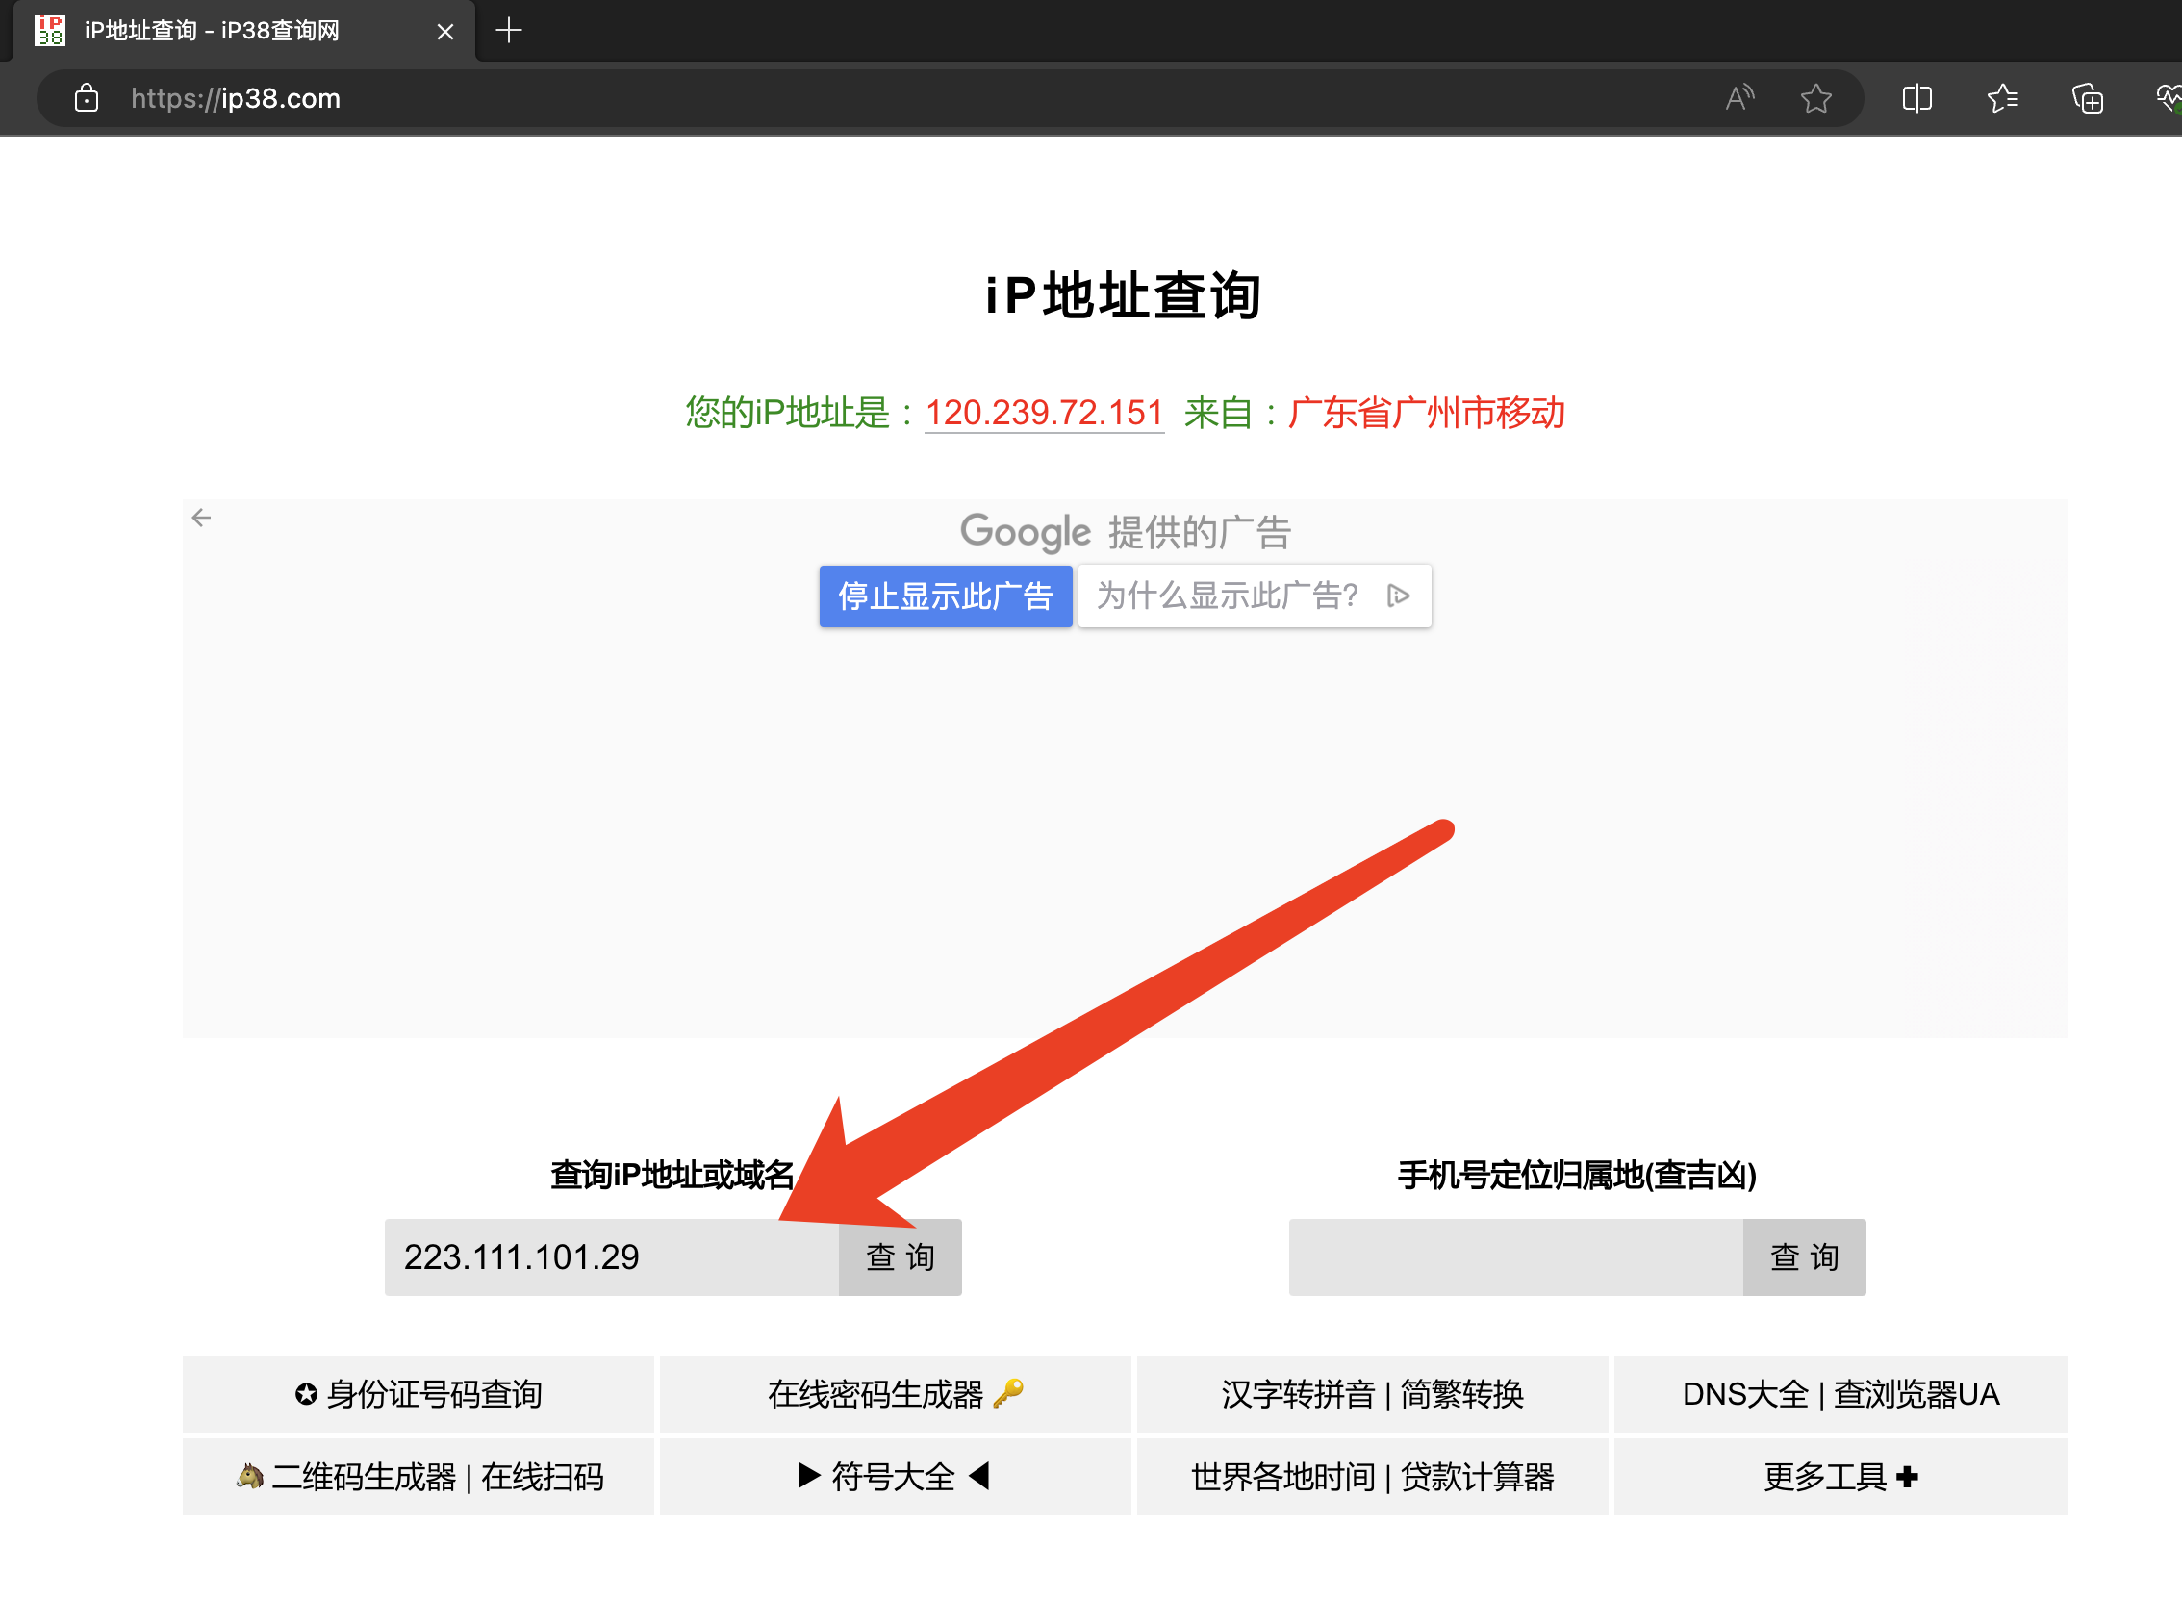Open a new browser tab with the plus button
2182x1599 pixels.
508,31
